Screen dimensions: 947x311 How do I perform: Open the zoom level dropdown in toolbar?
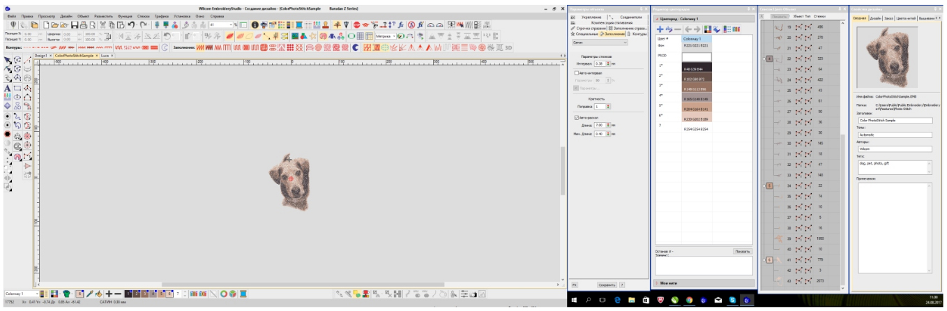pyautogui.click(x=231, y=24)
